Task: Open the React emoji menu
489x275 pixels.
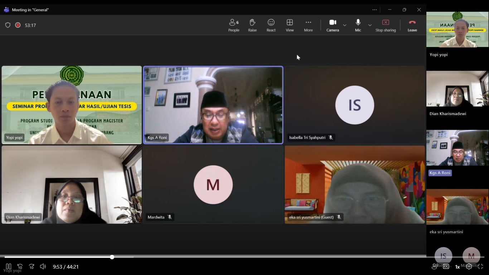Action: 271,25
